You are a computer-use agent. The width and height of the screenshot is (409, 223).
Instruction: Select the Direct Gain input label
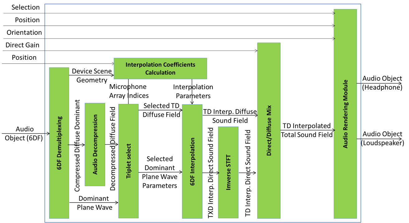tap(22, 45)
